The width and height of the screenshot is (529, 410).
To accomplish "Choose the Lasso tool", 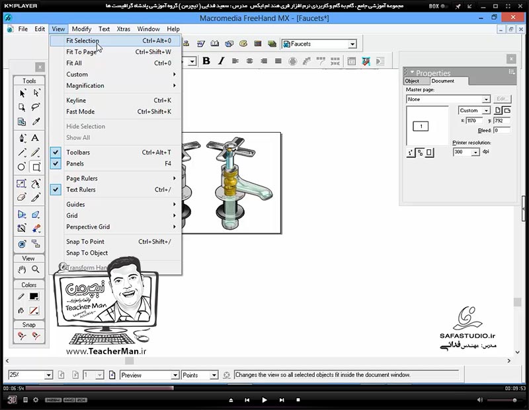I will (x=36, y=107).
